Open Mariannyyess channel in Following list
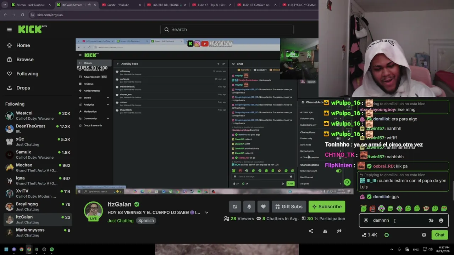 tap(38, 232)
